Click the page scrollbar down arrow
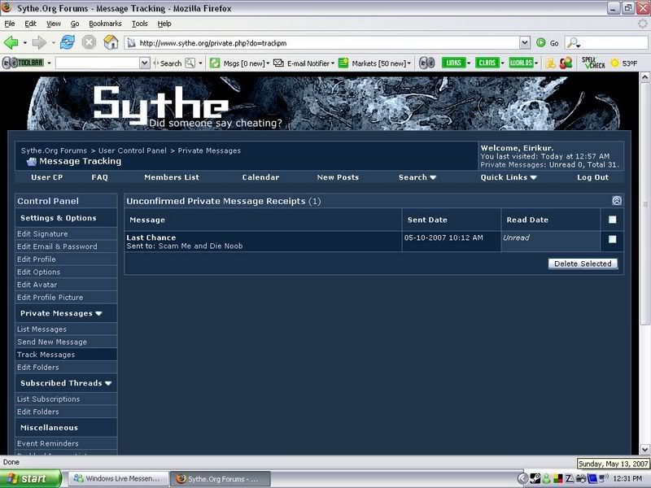 pyautogui.click(x=644, y=450)
